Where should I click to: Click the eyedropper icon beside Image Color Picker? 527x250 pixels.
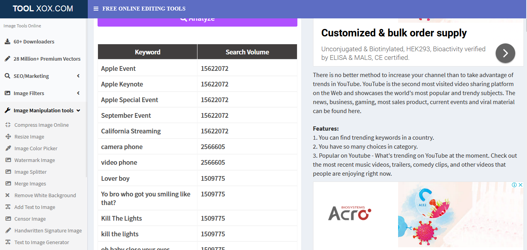click(x=8, y=148)
